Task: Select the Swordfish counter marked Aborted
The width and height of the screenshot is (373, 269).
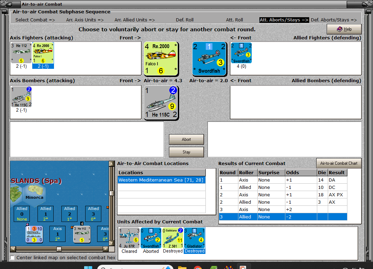Action: click(x=151, y=238)
